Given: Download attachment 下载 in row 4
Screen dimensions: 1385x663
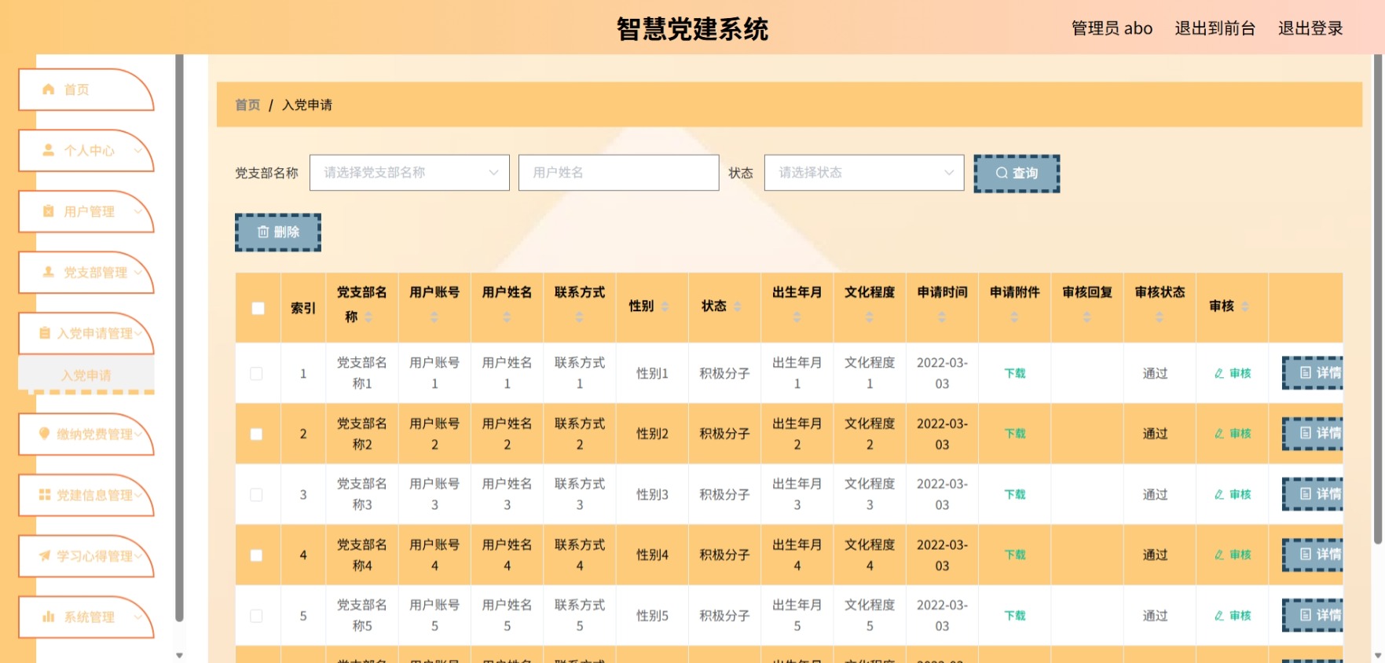Looking at the screenshot, I should click(1015, 555).
